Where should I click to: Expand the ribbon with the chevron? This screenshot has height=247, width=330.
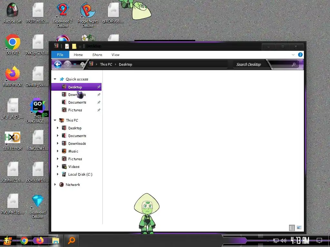pyautogui.click(x=293, y=55)
